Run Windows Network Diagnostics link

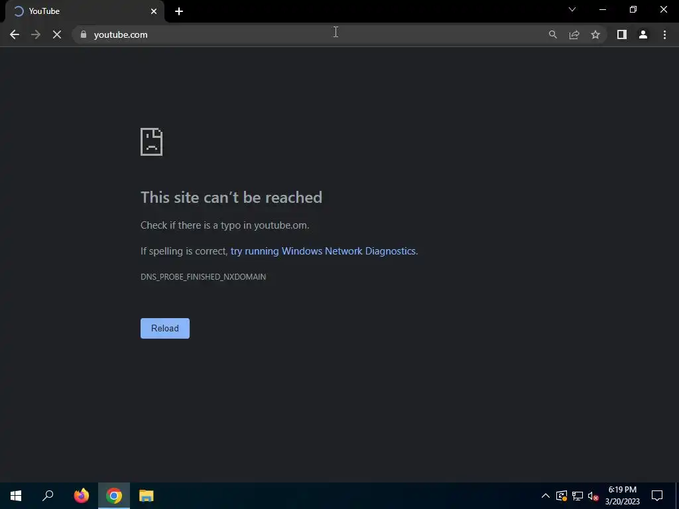[x=323, y=251]
